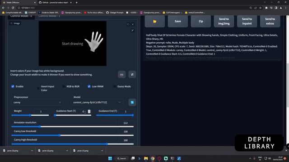The height and width of the screenshot is (162, 289).
Task: Click Send to extras
Action: (x=270, y=21)
